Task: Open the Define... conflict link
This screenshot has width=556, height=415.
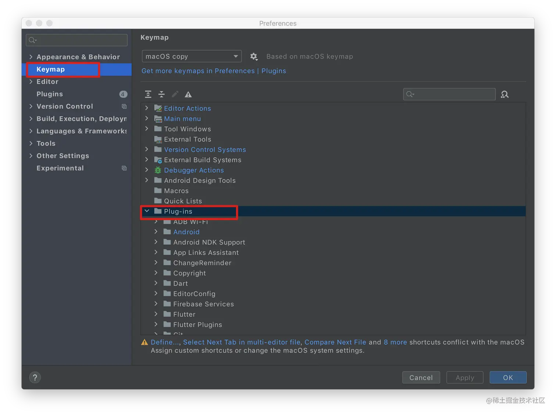Action: tap(165, 342)
